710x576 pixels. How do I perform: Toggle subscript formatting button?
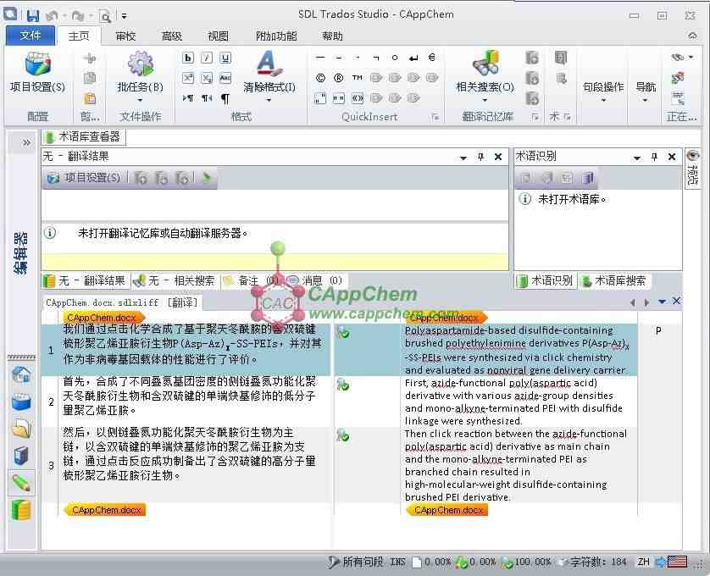tap(207, 78)
